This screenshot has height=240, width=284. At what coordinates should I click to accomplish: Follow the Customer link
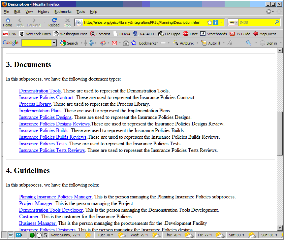(x=29, y=217)
